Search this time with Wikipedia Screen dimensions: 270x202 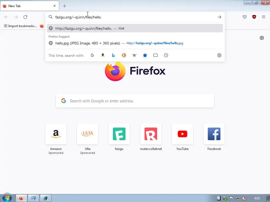click(134, 55)
